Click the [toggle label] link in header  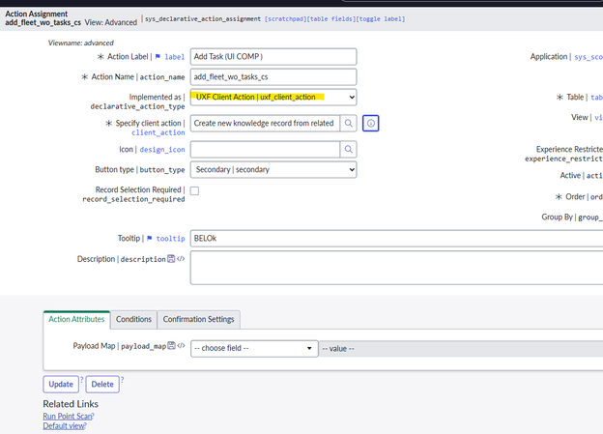(381, 19)
